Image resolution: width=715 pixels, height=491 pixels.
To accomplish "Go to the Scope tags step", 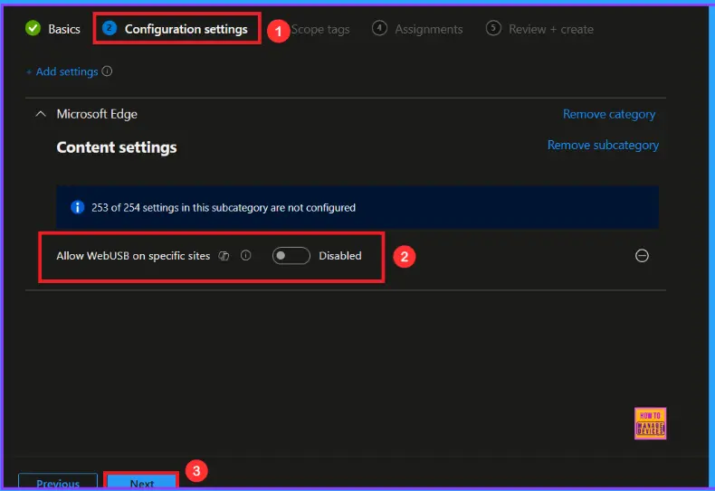I will point(320,29).
